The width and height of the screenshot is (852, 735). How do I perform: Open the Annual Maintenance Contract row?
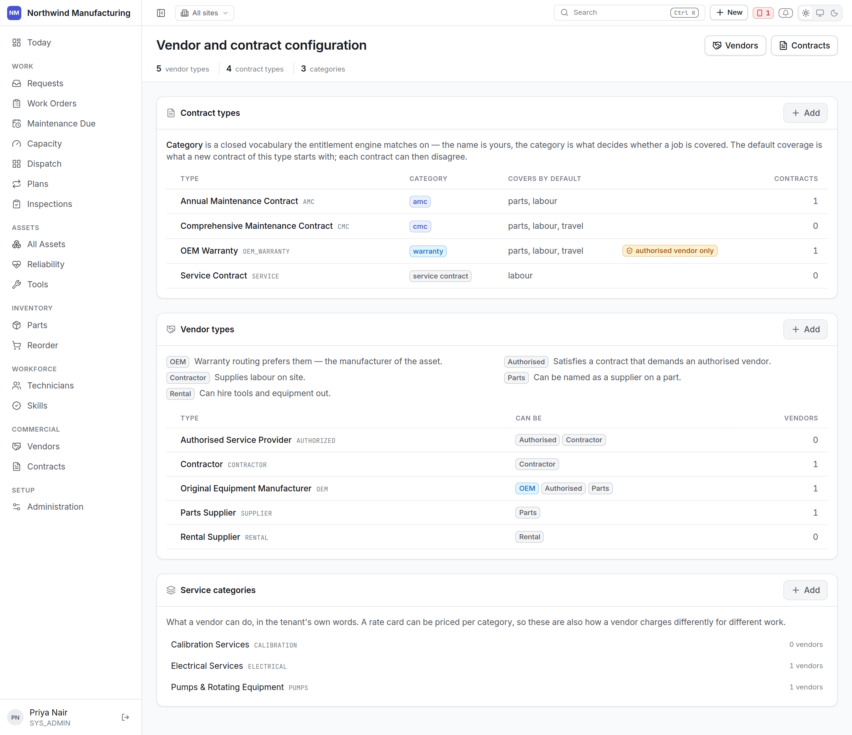coord(497,201)
